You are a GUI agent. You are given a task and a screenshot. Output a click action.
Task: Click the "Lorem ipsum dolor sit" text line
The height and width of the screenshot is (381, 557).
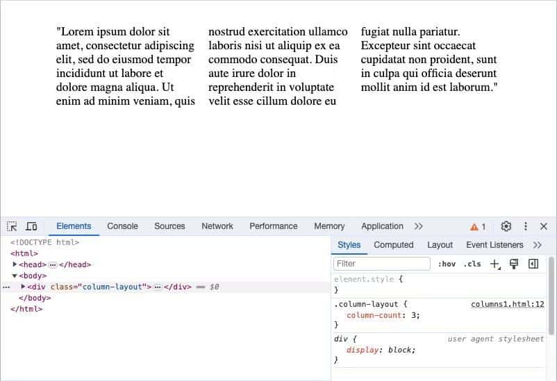pos(113,32)
